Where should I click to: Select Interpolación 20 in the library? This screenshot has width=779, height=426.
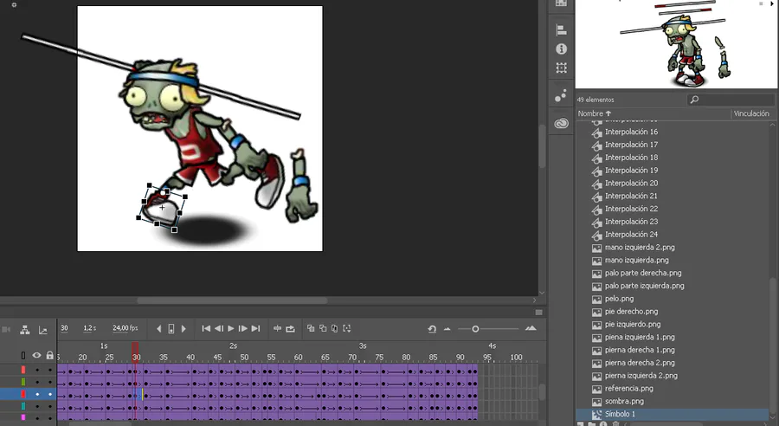click(x=631, y=183)
